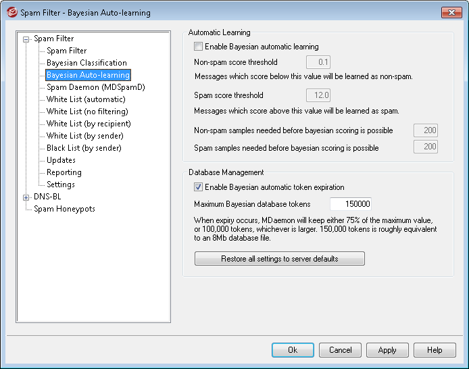Select Bayesian Classification in the tree
This screenshot has width=469, height=369.
87,63
